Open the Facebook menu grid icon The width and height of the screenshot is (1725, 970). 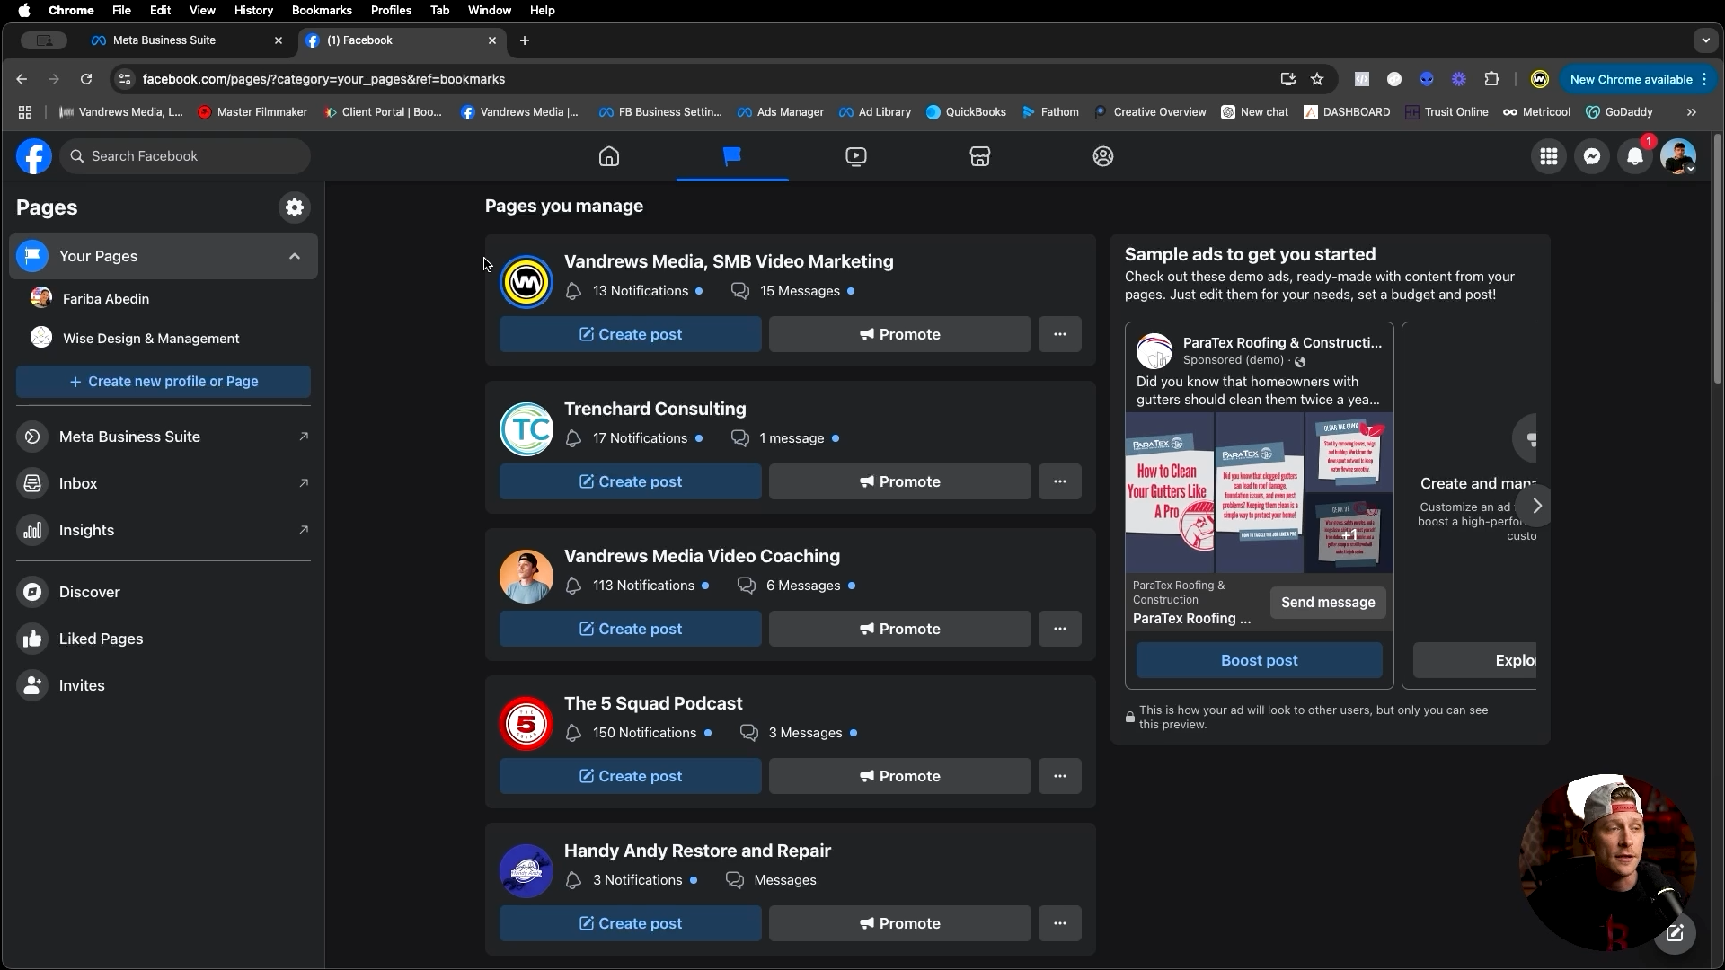coord(1549,156)
